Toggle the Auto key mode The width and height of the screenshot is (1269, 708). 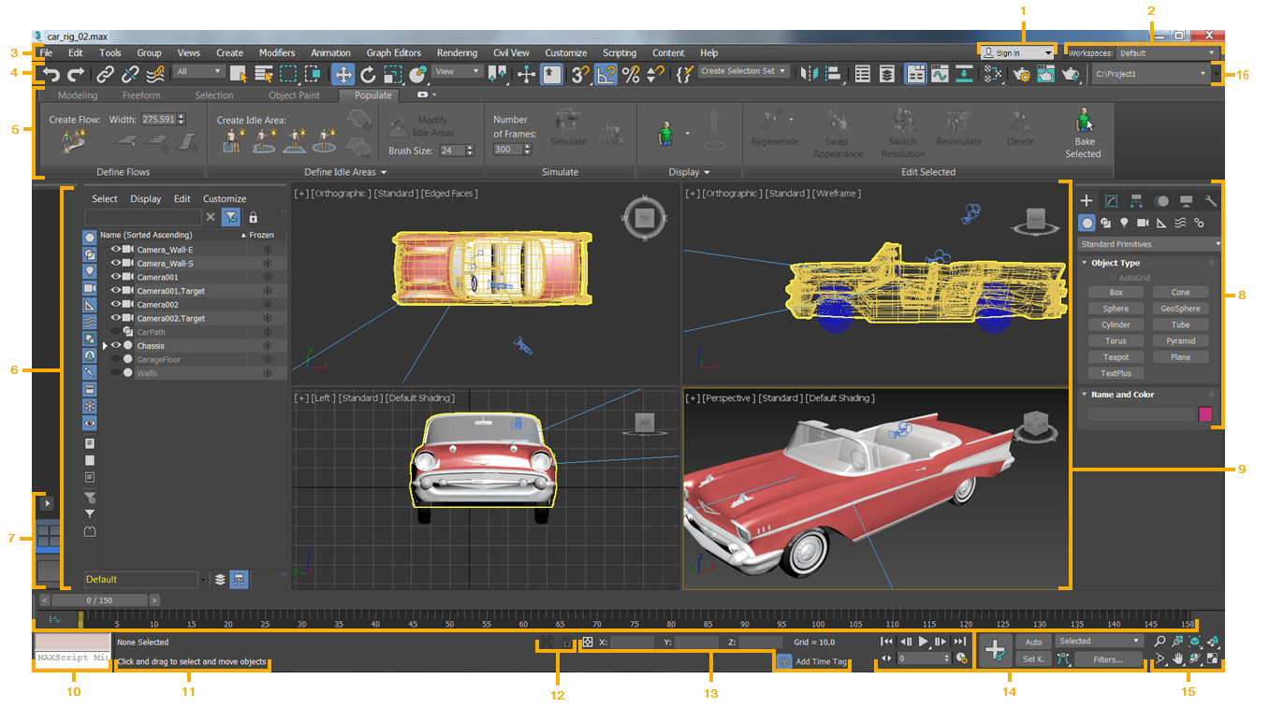(x=1033, y=643)
